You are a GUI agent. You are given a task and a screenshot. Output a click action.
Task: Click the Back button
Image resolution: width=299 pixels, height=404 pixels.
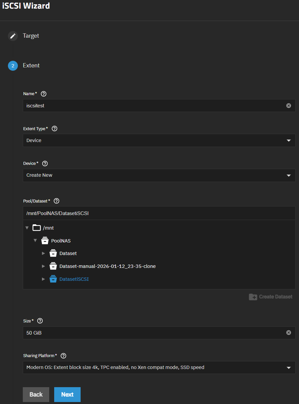pos(36,394)
